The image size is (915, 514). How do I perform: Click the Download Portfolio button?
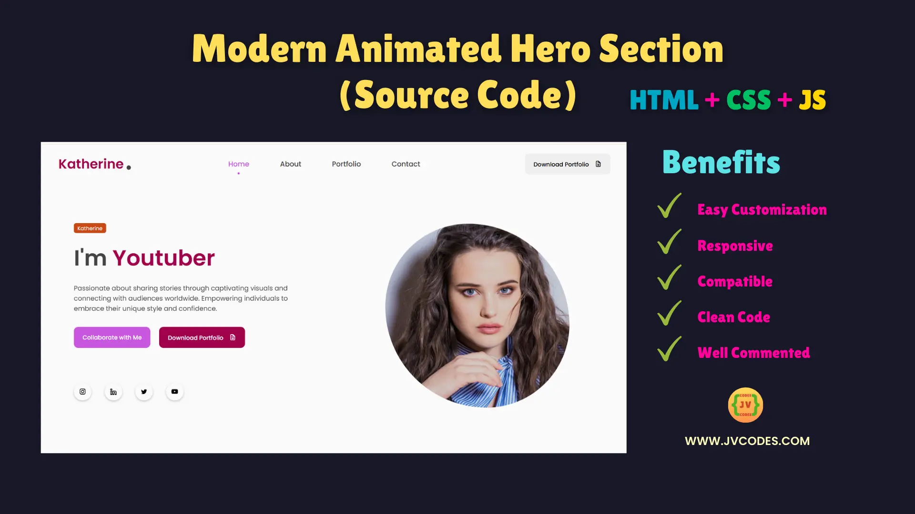pos(567,164)
